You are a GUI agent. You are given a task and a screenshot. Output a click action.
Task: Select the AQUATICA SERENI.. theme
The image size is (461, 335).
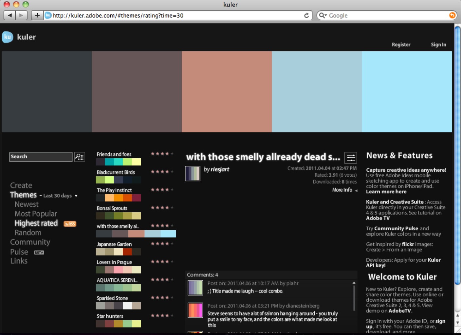pos(117,280)
